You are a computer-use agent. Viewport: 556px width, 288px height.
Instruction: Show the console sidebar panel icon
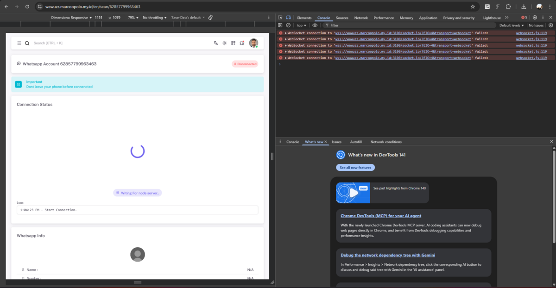click(x=280, y=25)
